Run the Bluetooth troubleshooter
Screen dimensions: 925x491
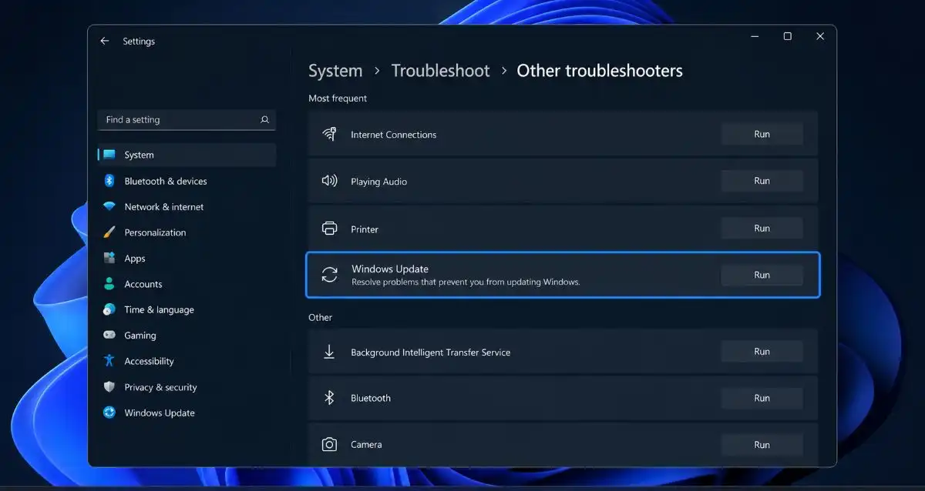click(762, 398)
